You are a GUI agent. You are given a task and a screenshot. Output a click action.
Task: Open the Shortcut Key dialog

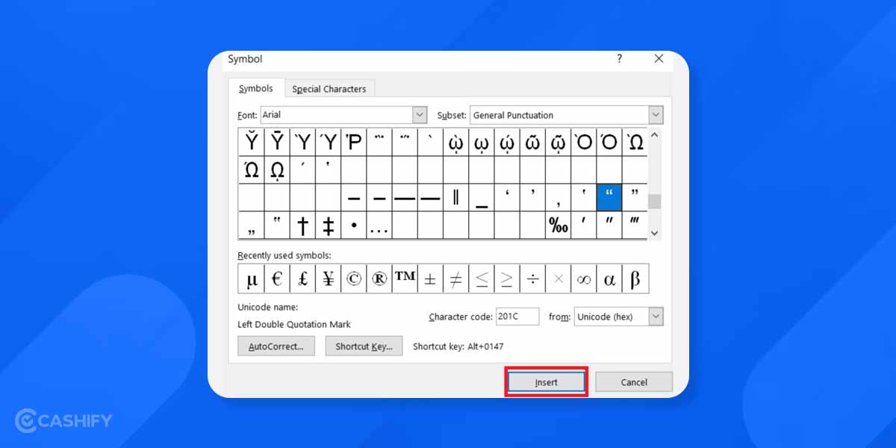click(364, 346)
